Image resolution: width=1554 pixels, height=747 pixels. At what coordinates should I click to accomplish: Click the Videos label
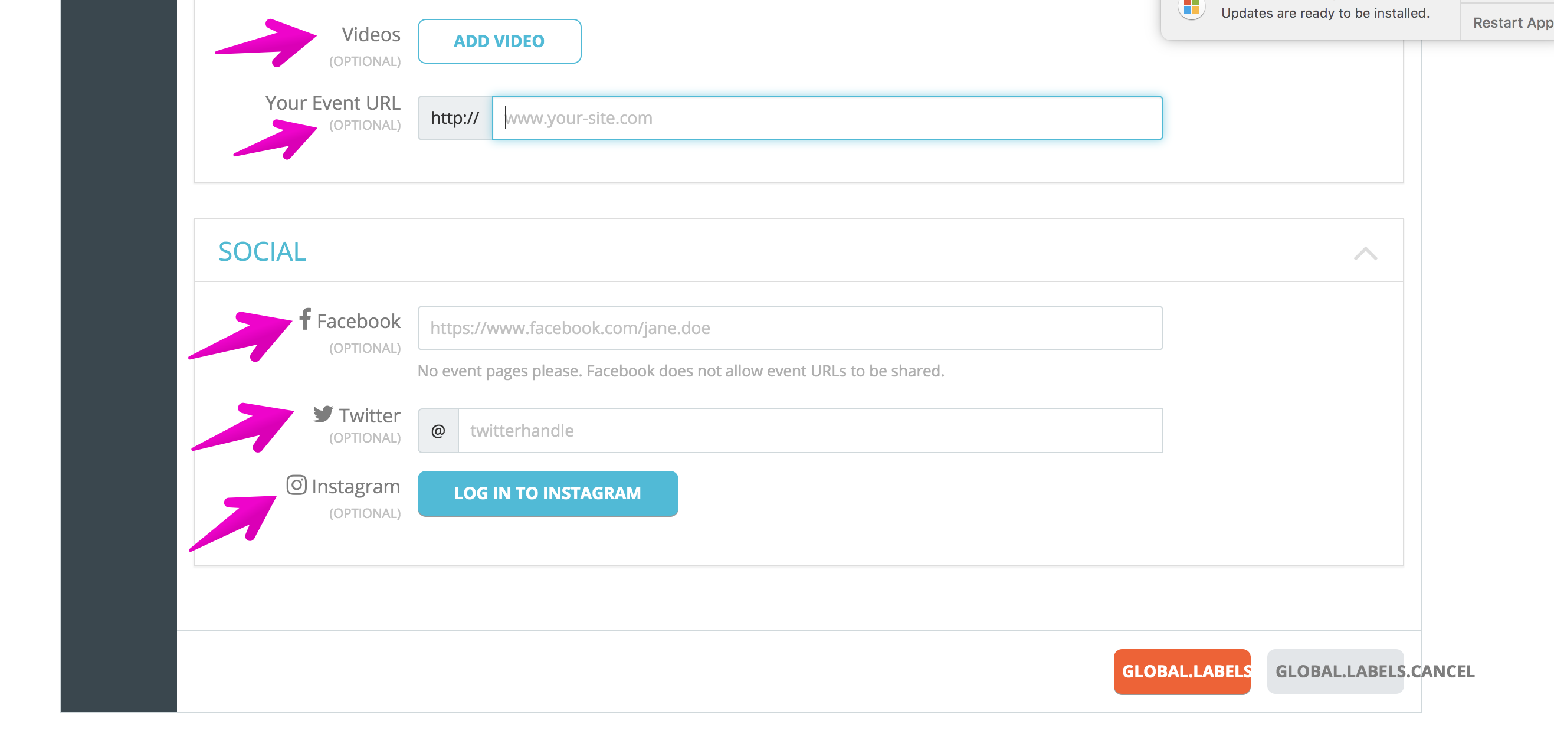(x=371, y=34)
